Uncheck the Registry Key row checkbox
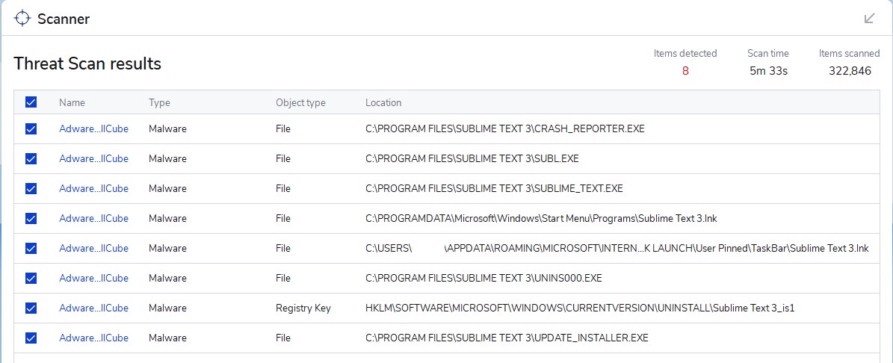Image resolution: width=893 pixels, height=363 pixels. pos(31,308)
